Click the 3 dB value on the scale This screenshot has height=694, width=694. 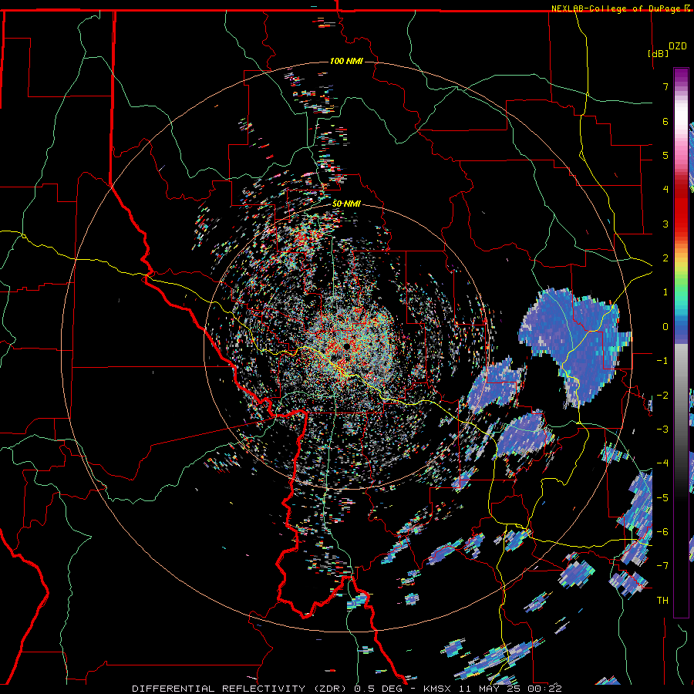665,224
